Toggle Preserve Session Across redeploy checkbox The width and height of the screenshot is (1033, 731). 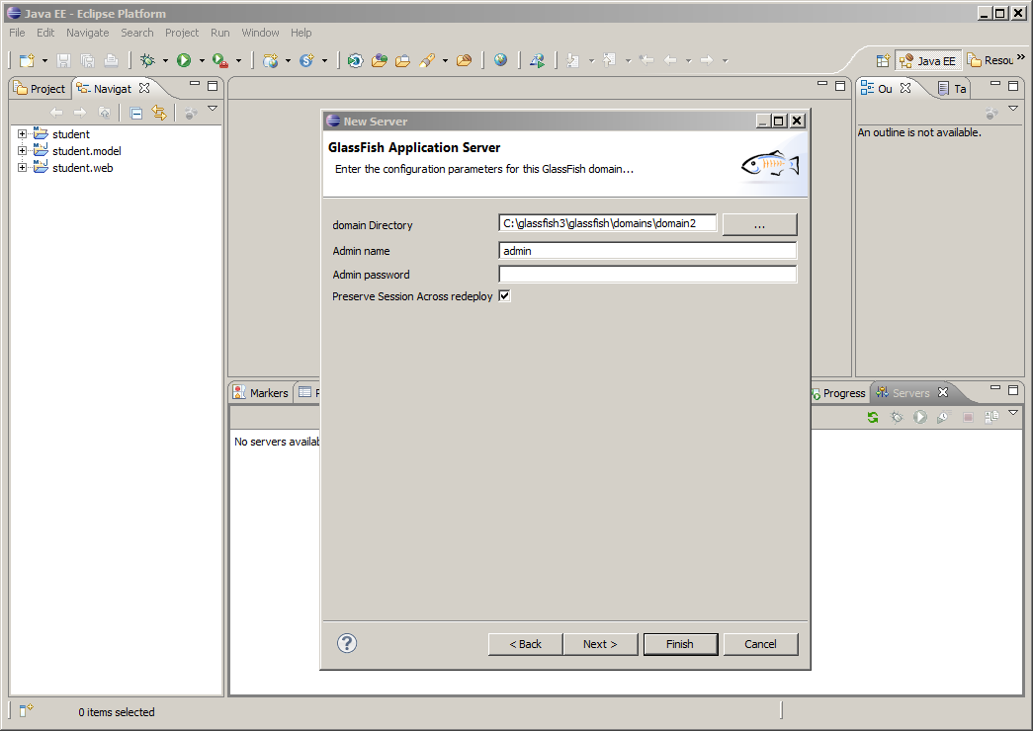505,296
